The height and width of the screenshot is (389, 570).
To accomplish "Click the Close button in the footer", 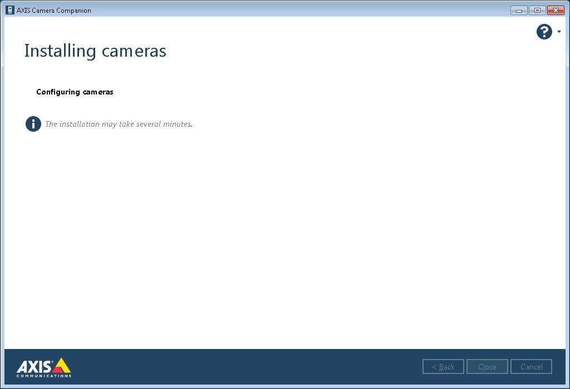I will (x=487, y=366).
